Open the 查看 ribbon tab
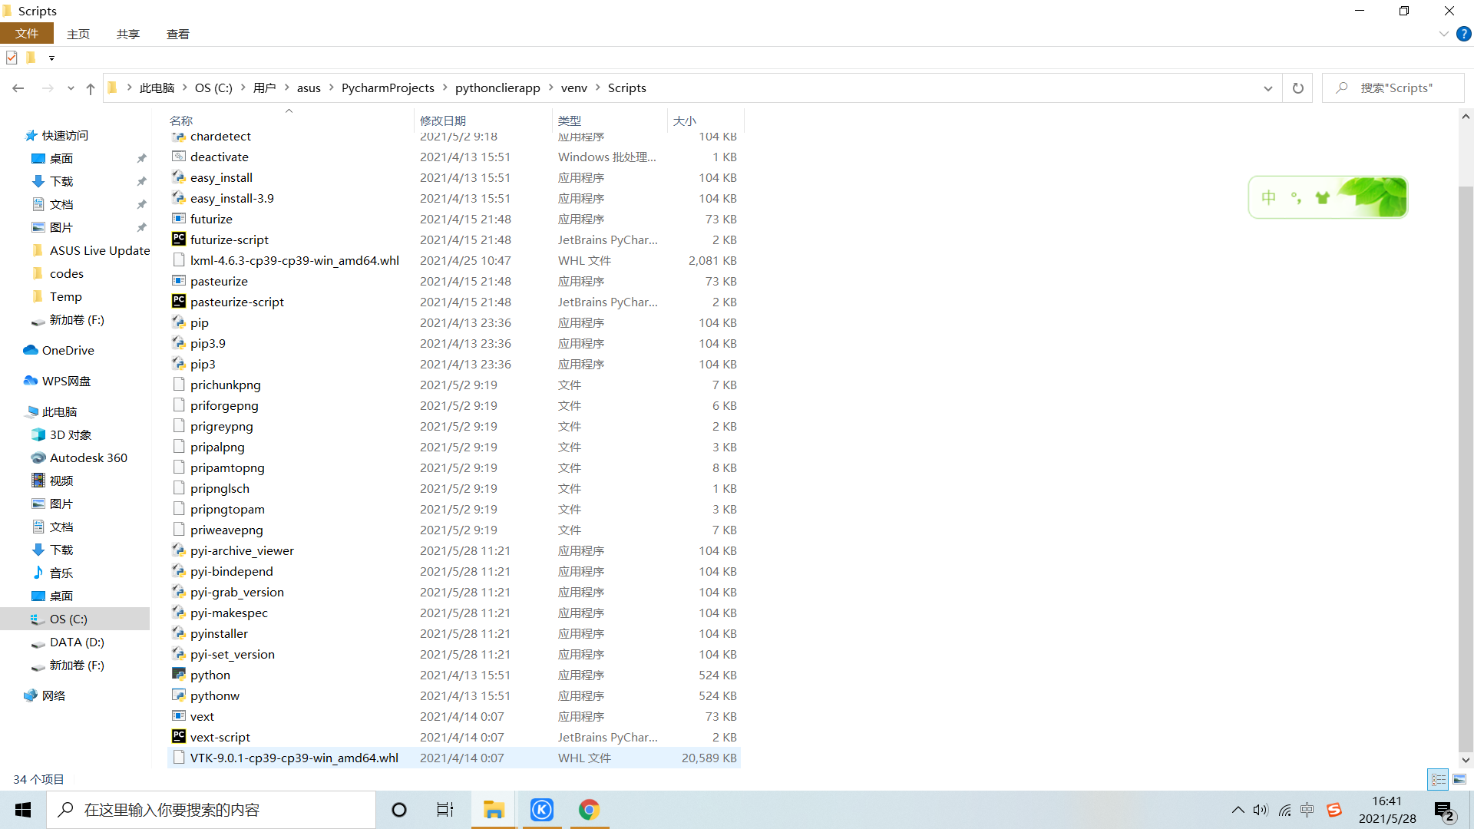The width and height of the screenshot is (1474, 829). pyautogui.click(x=178, y=34)
